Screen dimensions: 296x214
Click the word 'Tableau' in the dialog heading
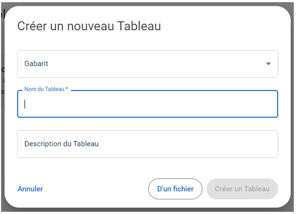[139, 26]
